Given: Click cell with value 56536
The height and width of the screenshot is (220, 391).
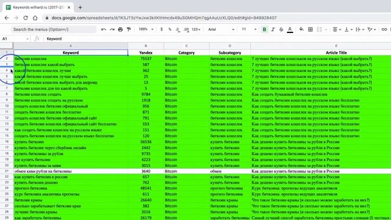Looking at the screenshot, I should [x=146, y=142].
